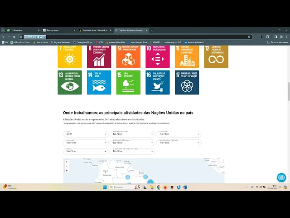The height and width of the screenshot is (218, 290).
Task: Open Chrome side panel
Action: coord(275,37)
